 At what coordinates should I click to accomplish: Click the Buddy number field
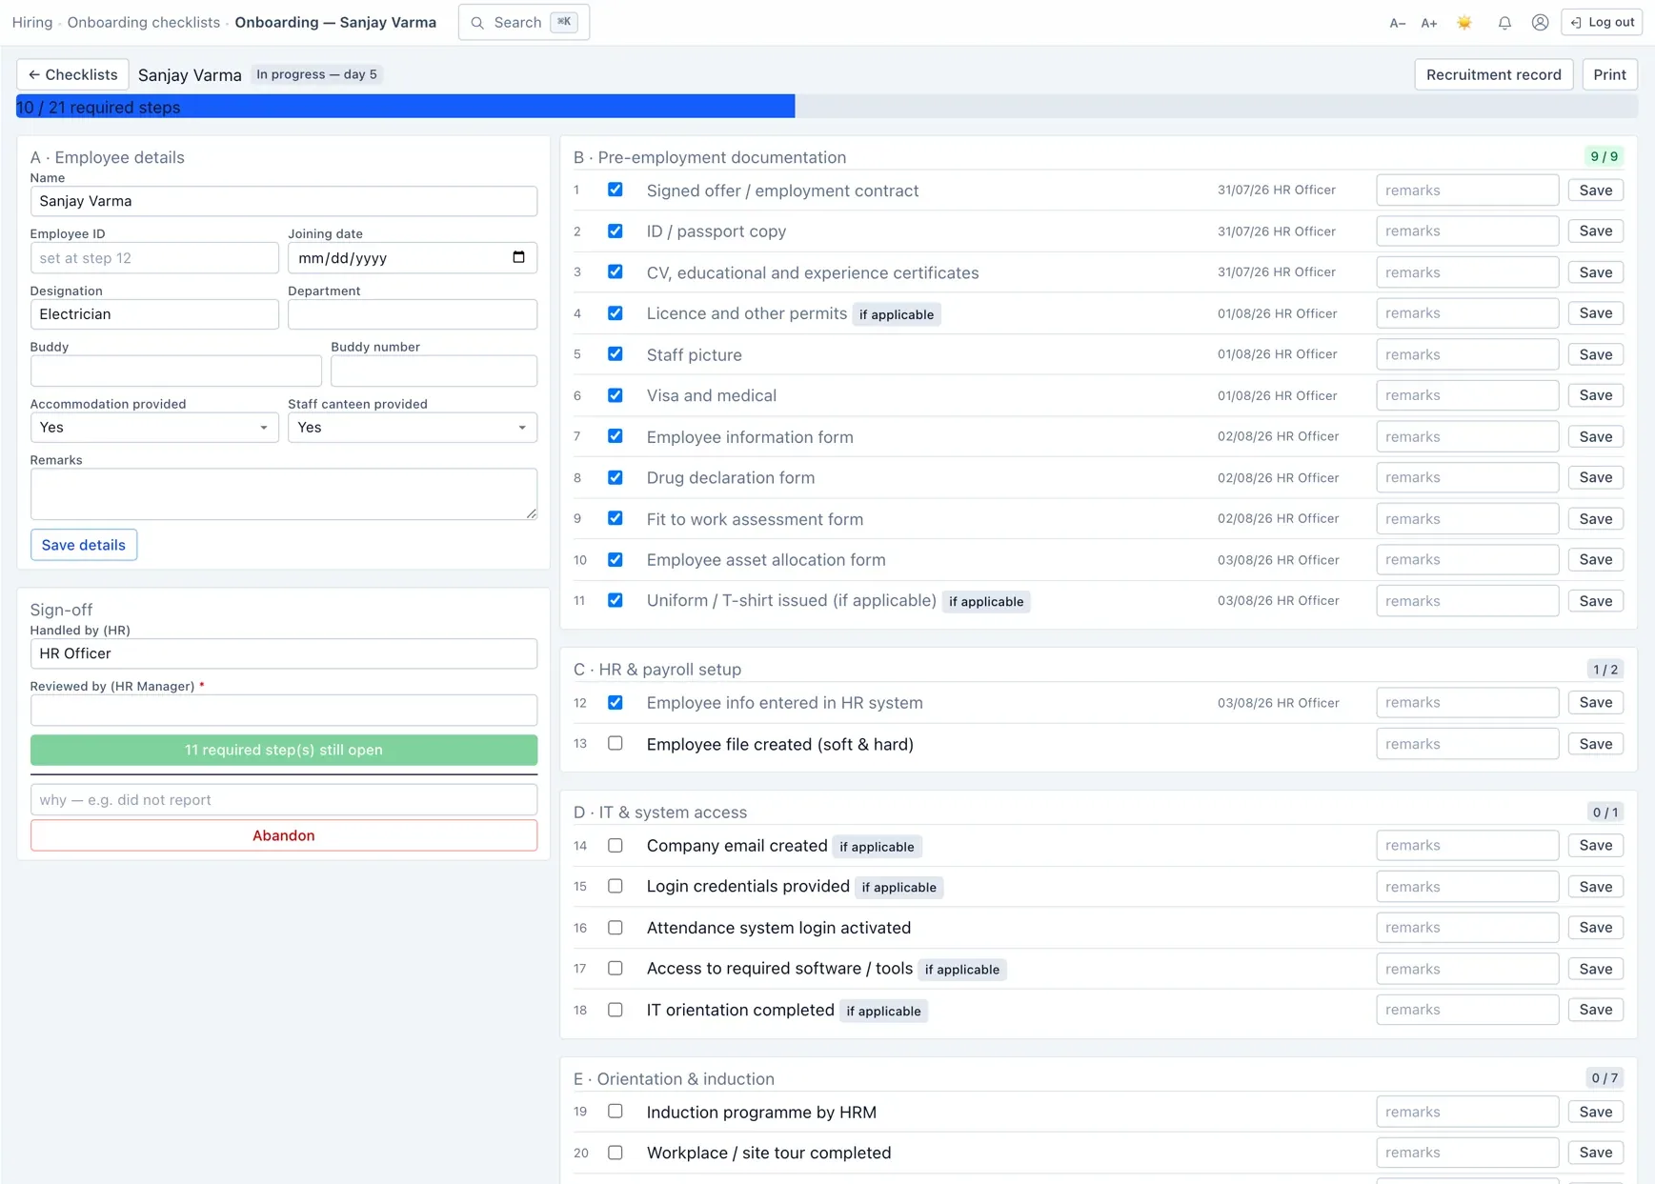tap(434, 371)
